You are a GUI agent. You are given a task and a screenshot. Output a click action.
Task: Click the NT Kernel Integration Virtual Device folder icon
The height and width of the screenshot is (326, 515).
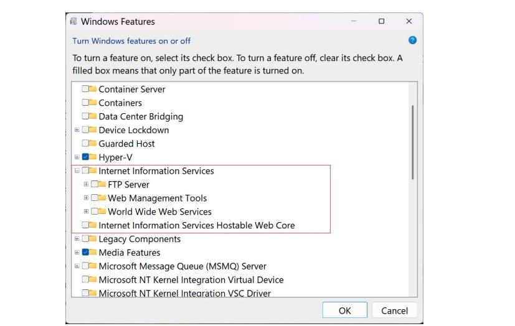pyautogui.click(x=93, y=279)
